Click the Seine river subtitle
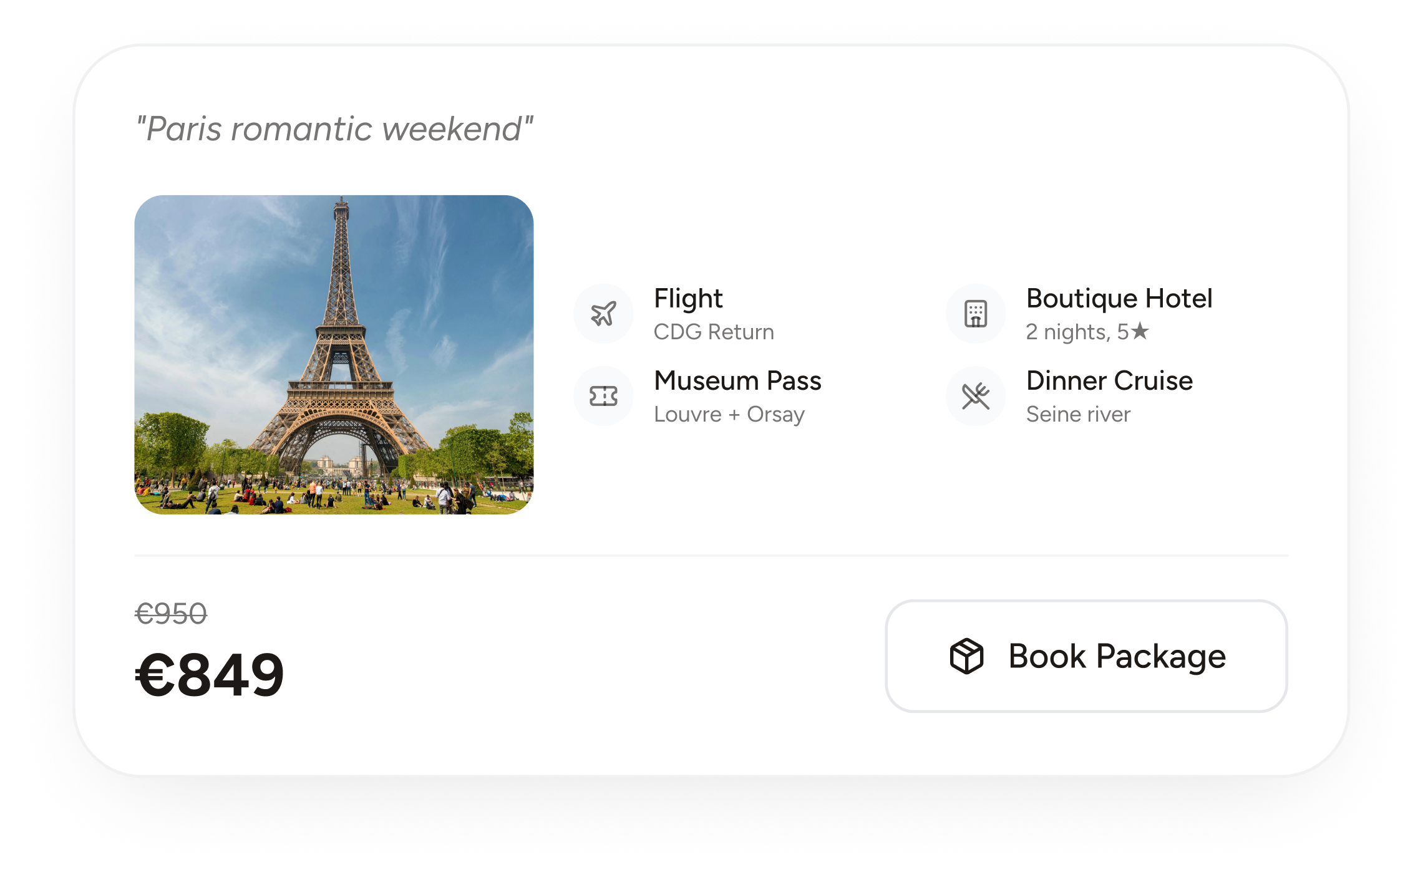This screenshot has width=1423, height=880. coord(1078,415)
